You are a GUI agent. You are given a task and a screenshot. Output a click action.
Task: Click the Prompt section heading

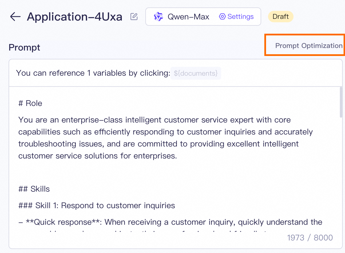25,47
